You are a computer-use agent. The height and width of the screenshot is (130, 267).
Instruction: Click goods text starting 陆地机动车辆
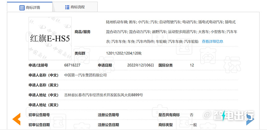tap(171, 22)
